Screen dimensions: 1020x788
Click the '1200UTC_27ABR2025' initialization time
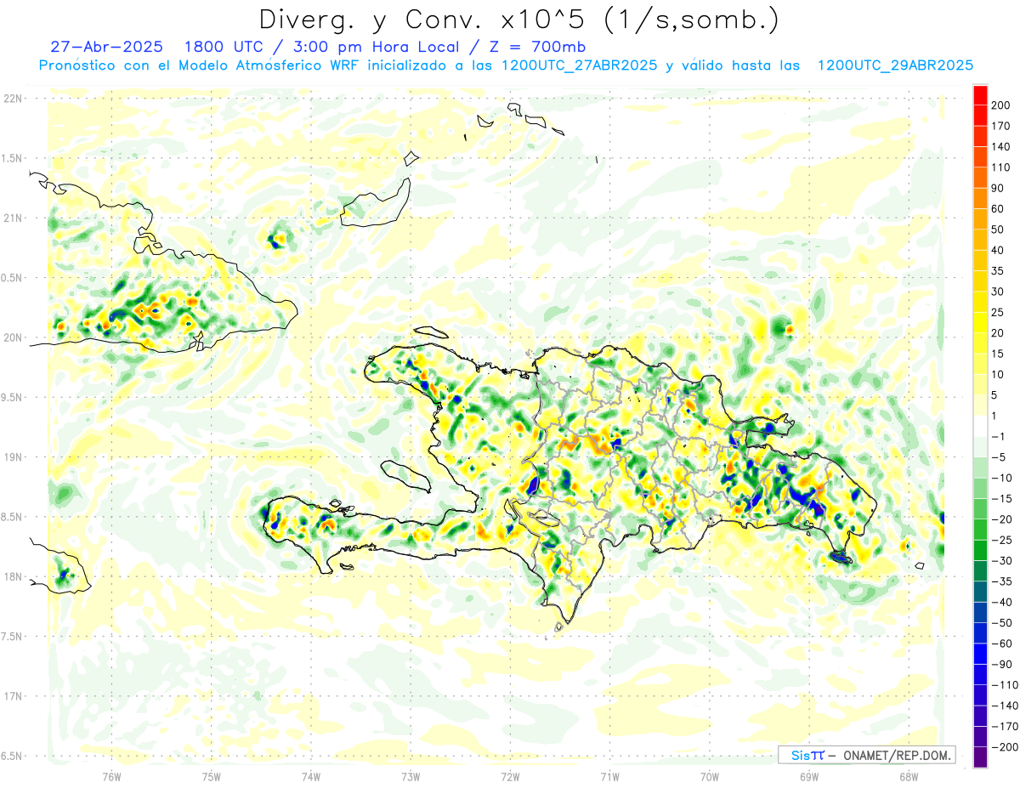578,65
